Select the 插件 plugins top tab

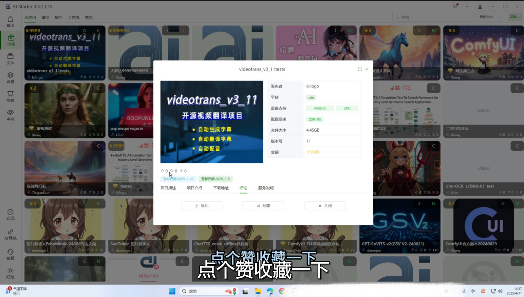click(58, 18)
